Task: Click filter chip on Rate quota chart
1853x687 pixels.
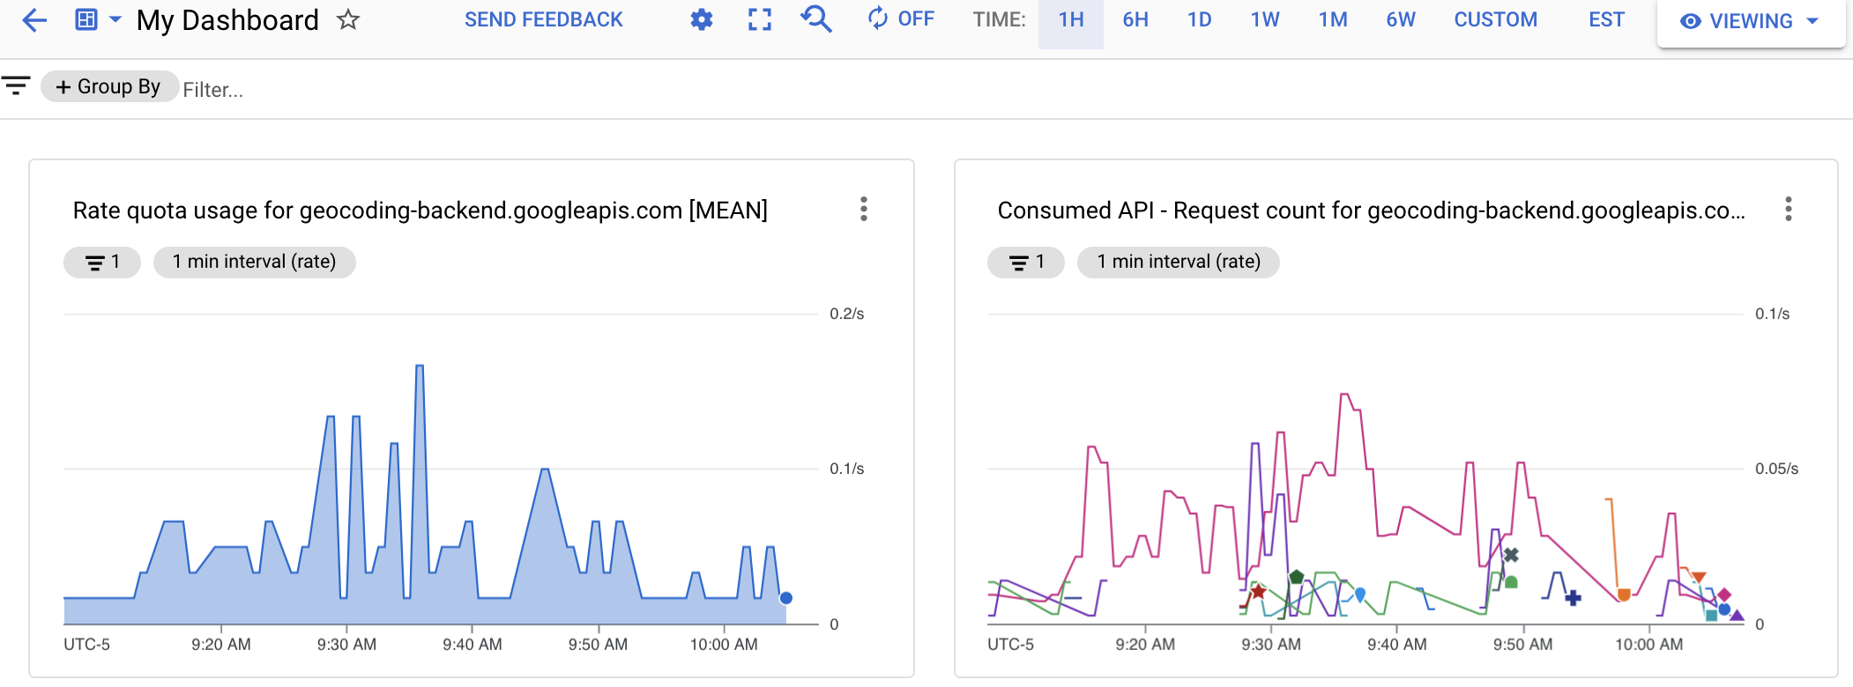Action: tap(102, 262)
